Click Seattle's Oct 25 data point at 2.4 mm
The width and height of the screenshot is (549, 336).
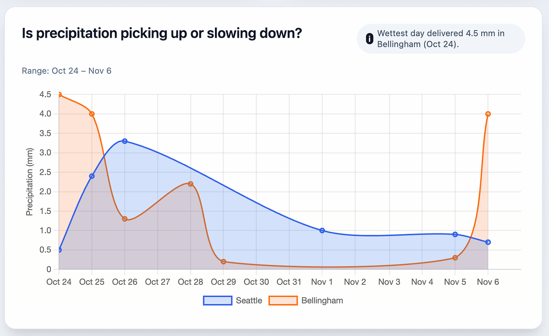tap(92, 176)
